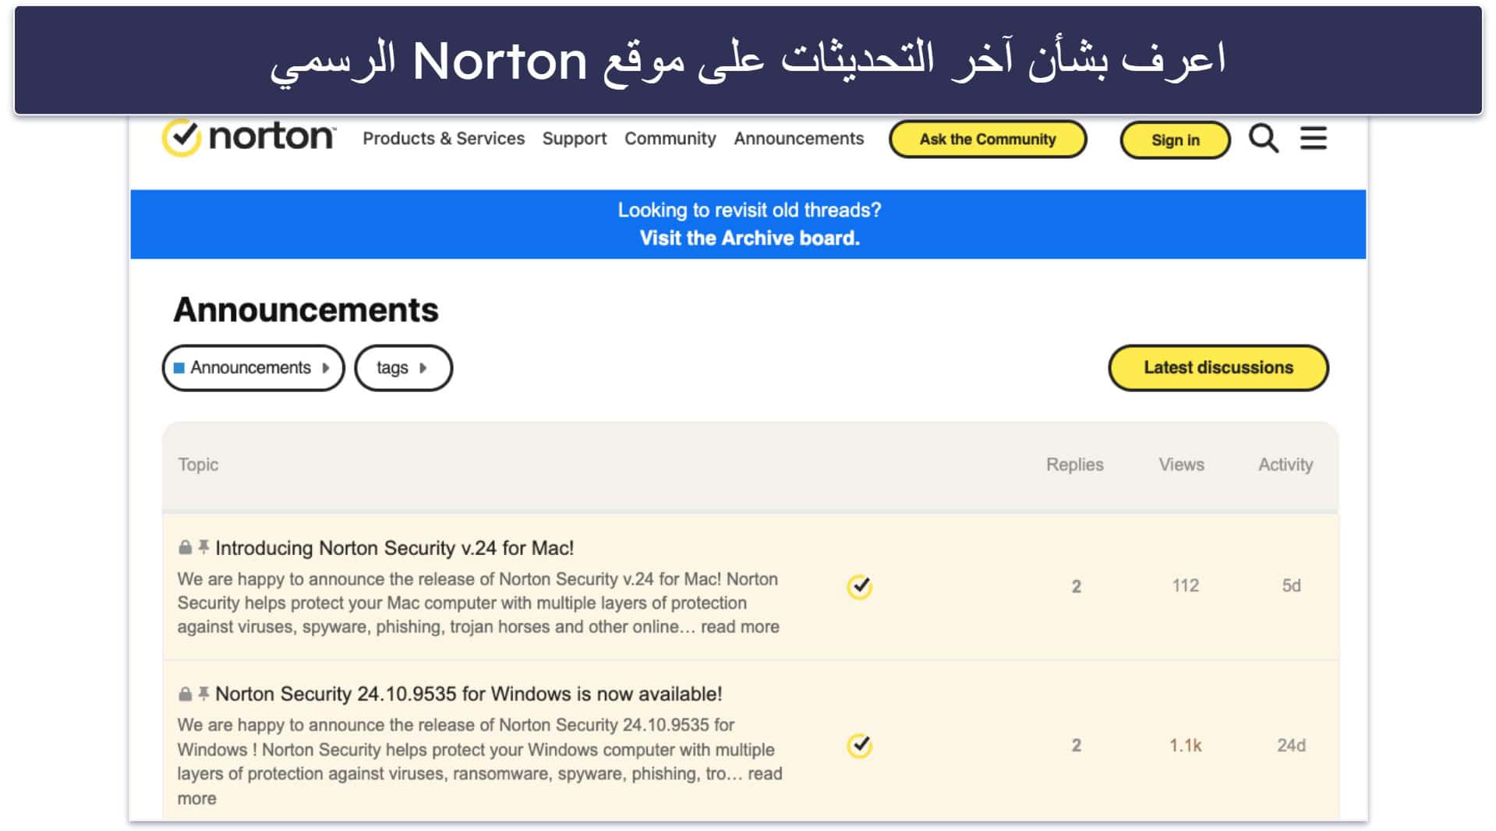The height and width of the screenshot is (831, 1496).
Task: Sort by the Activity column header
Action: tap(1286, 465)
